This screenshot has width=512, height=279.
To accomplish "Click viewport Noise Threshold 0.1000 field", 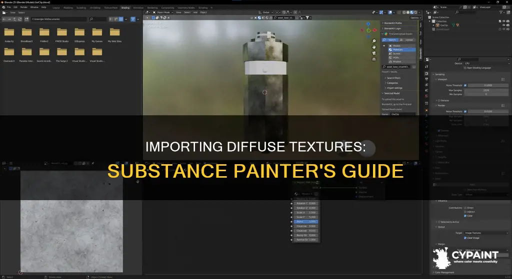I will pos(488,85).
